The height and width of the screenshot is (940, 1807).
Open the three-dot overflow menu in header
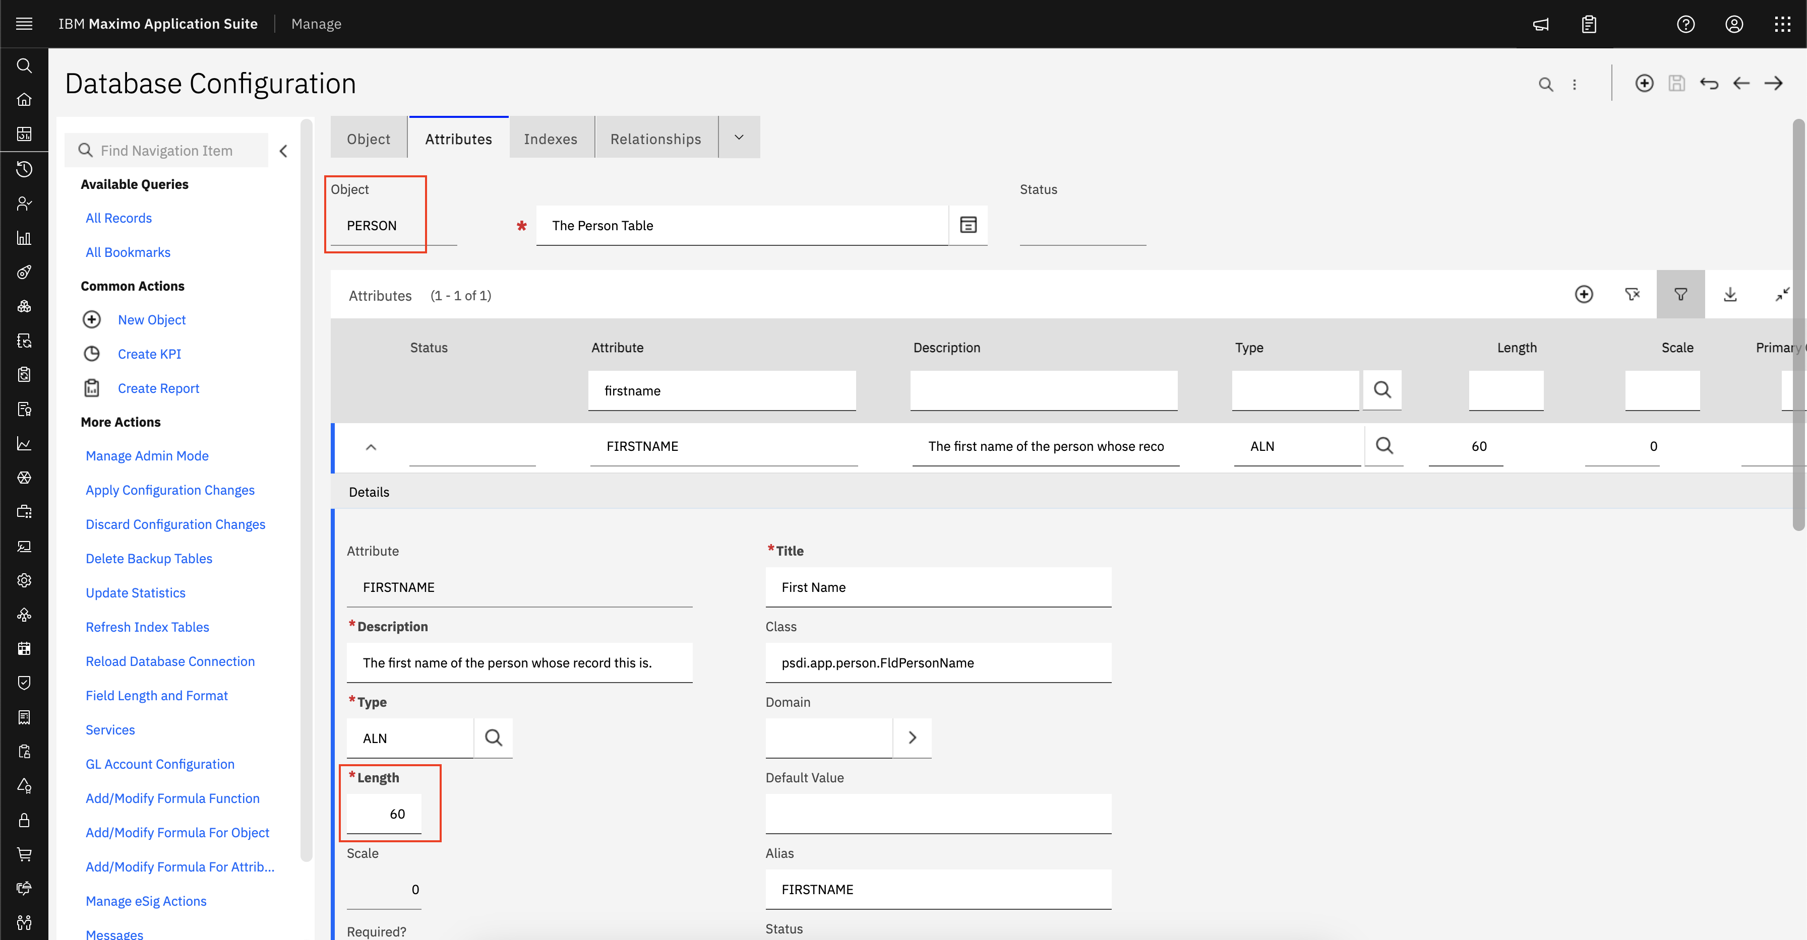click(x=1575, y=84)
